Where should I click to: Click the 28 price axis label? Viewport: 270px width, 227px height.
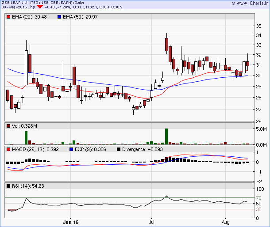point(258,98)
